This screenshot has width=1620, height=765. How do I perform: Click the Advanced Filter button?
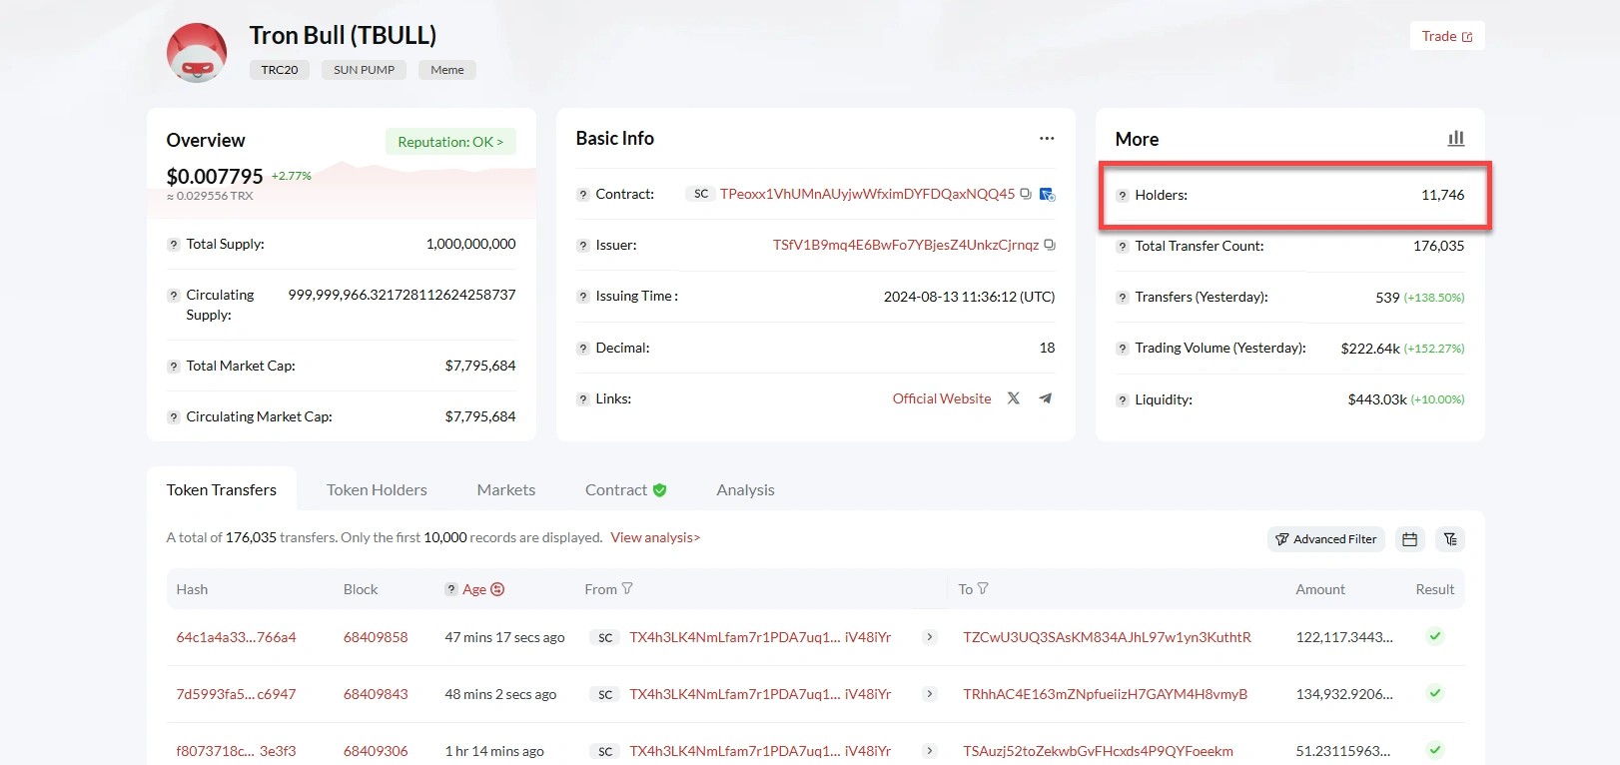coord(1325,539)
